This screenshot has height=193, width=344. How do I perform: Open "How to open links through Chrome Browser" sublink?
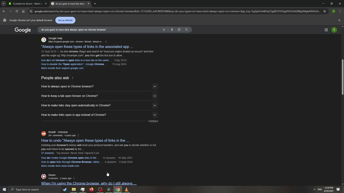pyautogui.click(x=72, y=162)
